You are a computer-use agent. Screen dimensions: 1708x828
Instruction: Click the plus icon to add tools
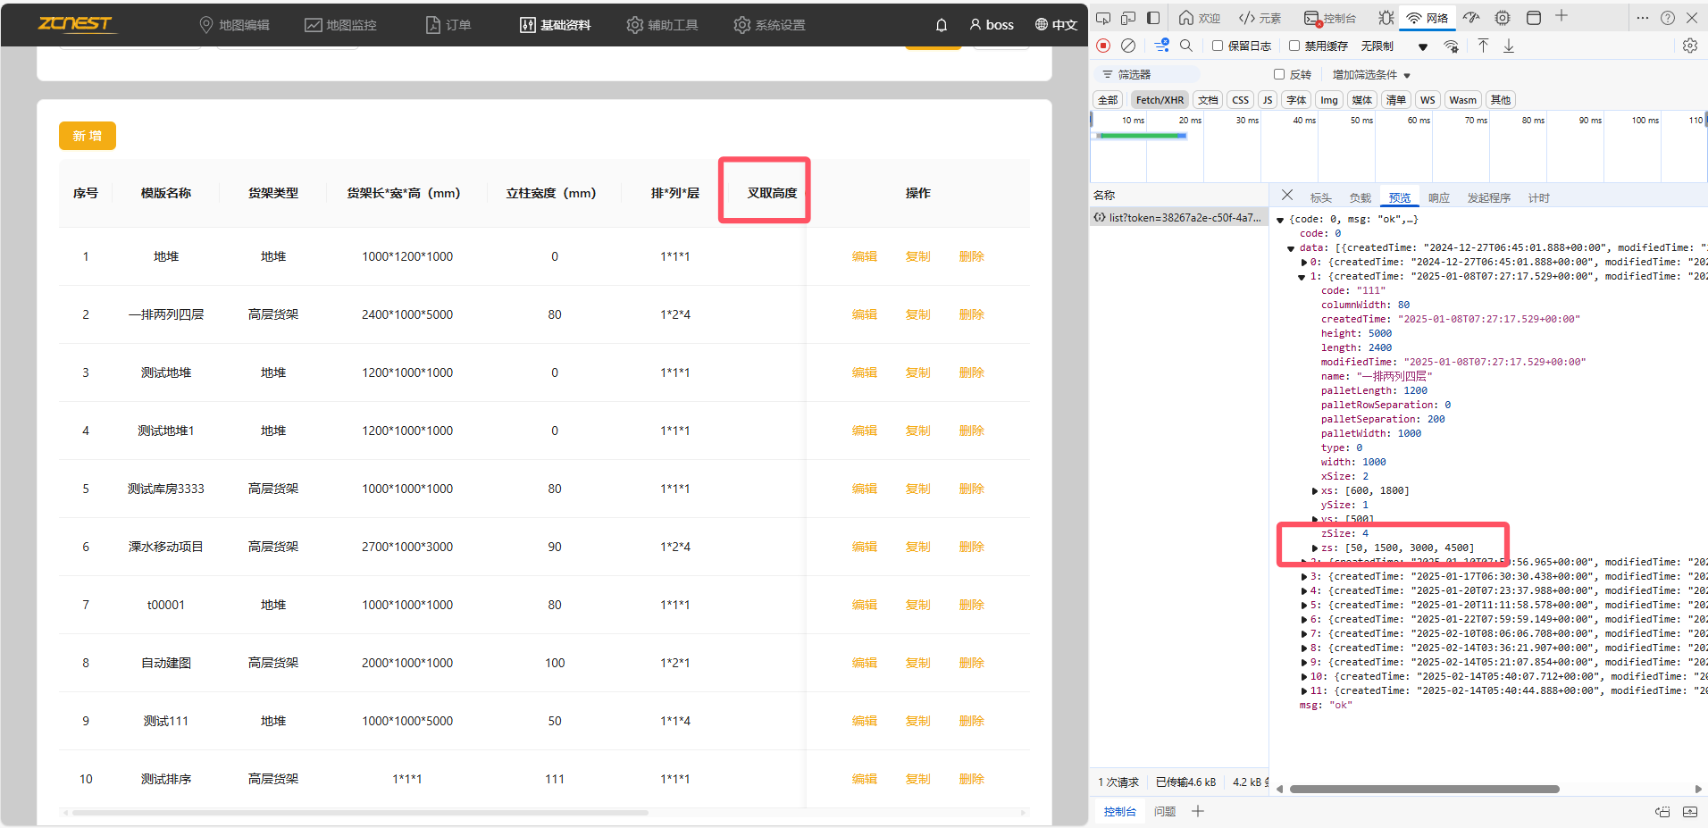point(1561,16)
